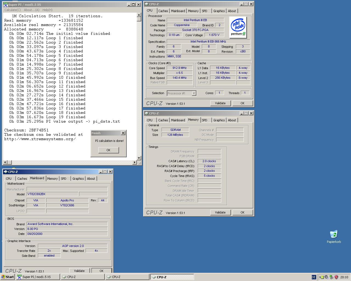Open CPU tab in CPU-Z Memory window
This screenshot has height=281, width=351.
coord(149,120)
